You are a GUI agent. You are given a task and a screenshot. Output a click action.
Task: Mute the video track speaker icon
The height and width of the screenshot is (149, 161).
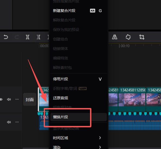9,99
